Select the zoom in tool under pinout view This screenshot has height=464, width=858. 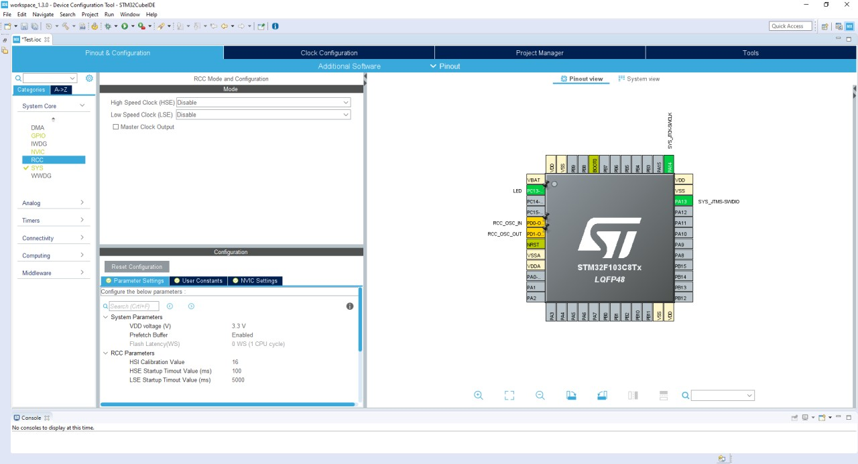tap(478, 395)
